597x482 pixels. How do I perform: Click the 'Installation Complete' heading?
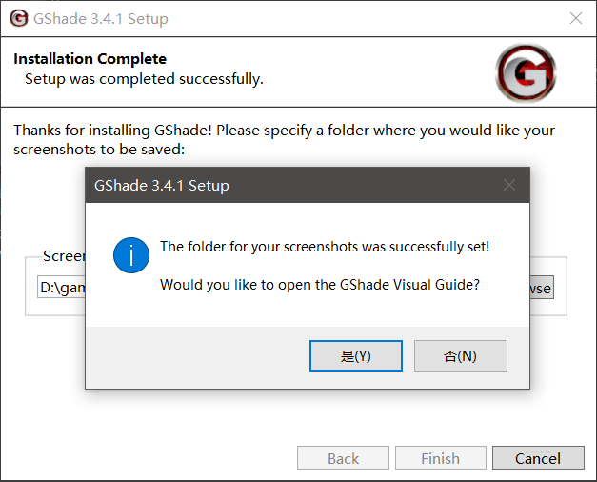(90, 59)
